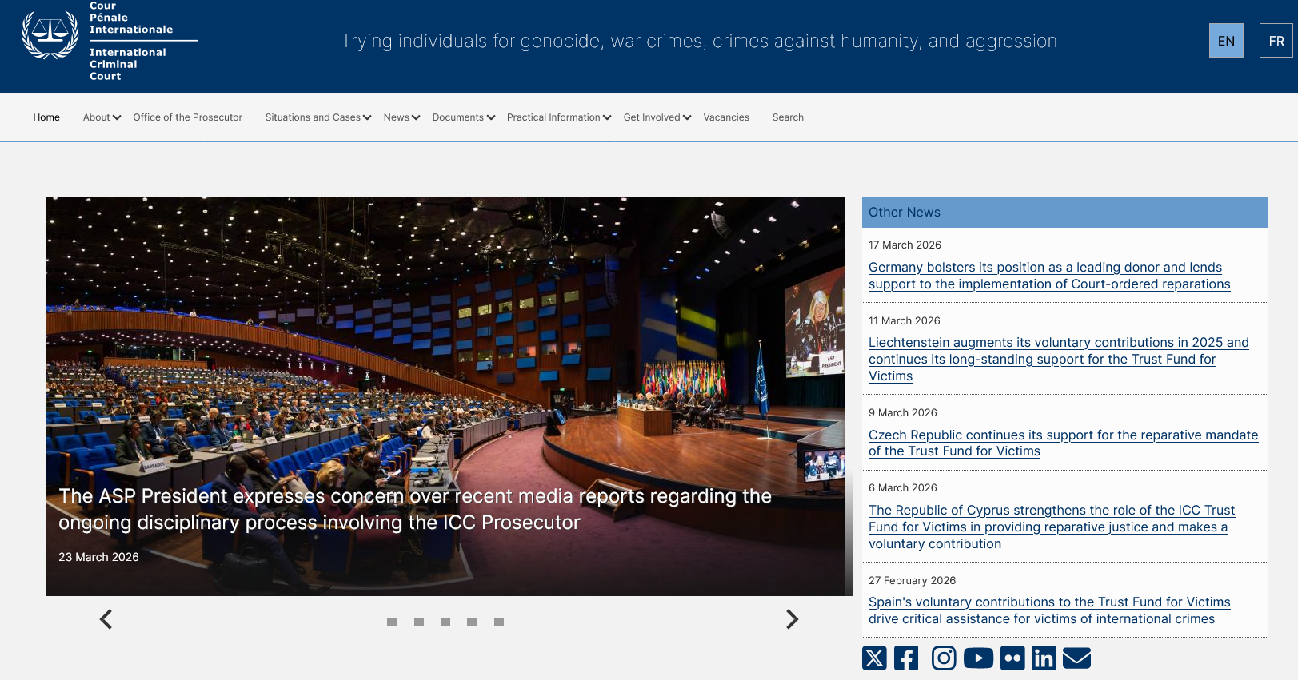This screenshot has height=680, width=1298.
Task: Expand the About dropdown menu
Action: [x=102, y=117]
